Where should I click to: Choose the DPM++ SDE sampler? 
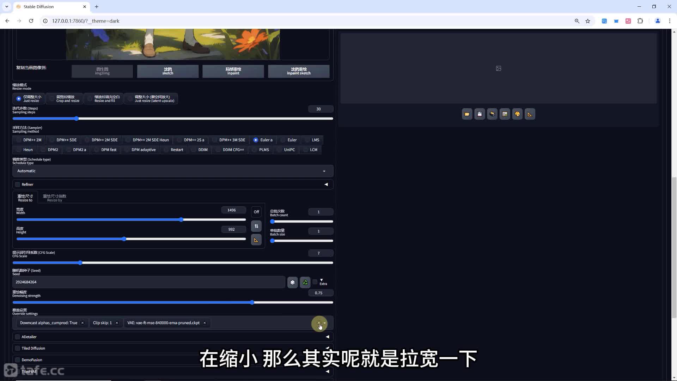[63, 140]
